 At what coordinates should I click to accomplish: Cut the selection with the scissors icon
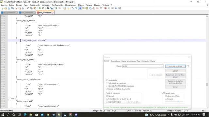pos(28,8)
